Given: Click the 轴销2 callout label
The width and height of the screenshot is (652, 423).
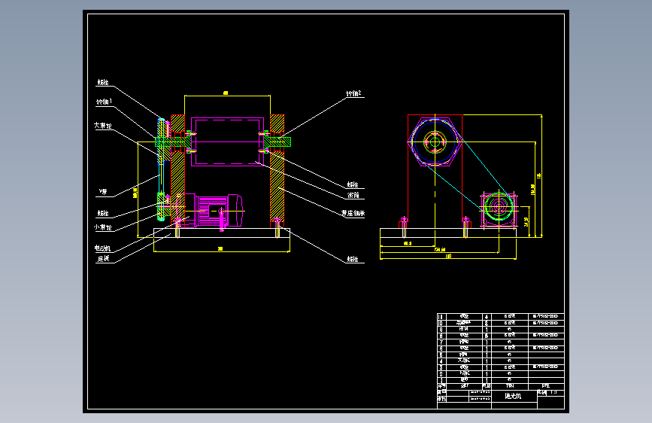Looking at the screenshot, I should pyautogui.click(x=354, y=93).
